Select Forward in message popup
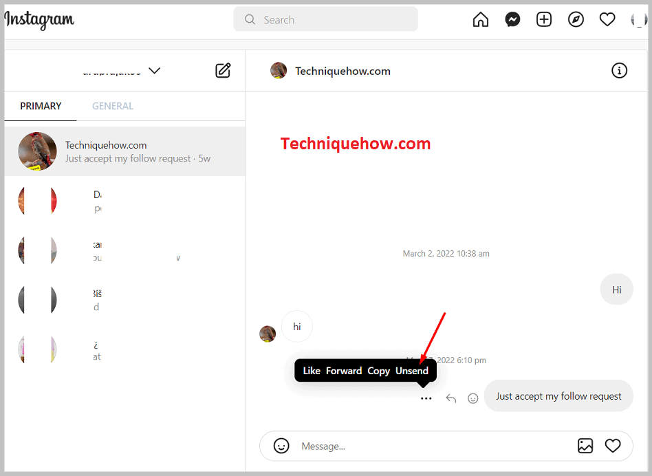Viewport: 652px width, 476px height. [344, 371]
